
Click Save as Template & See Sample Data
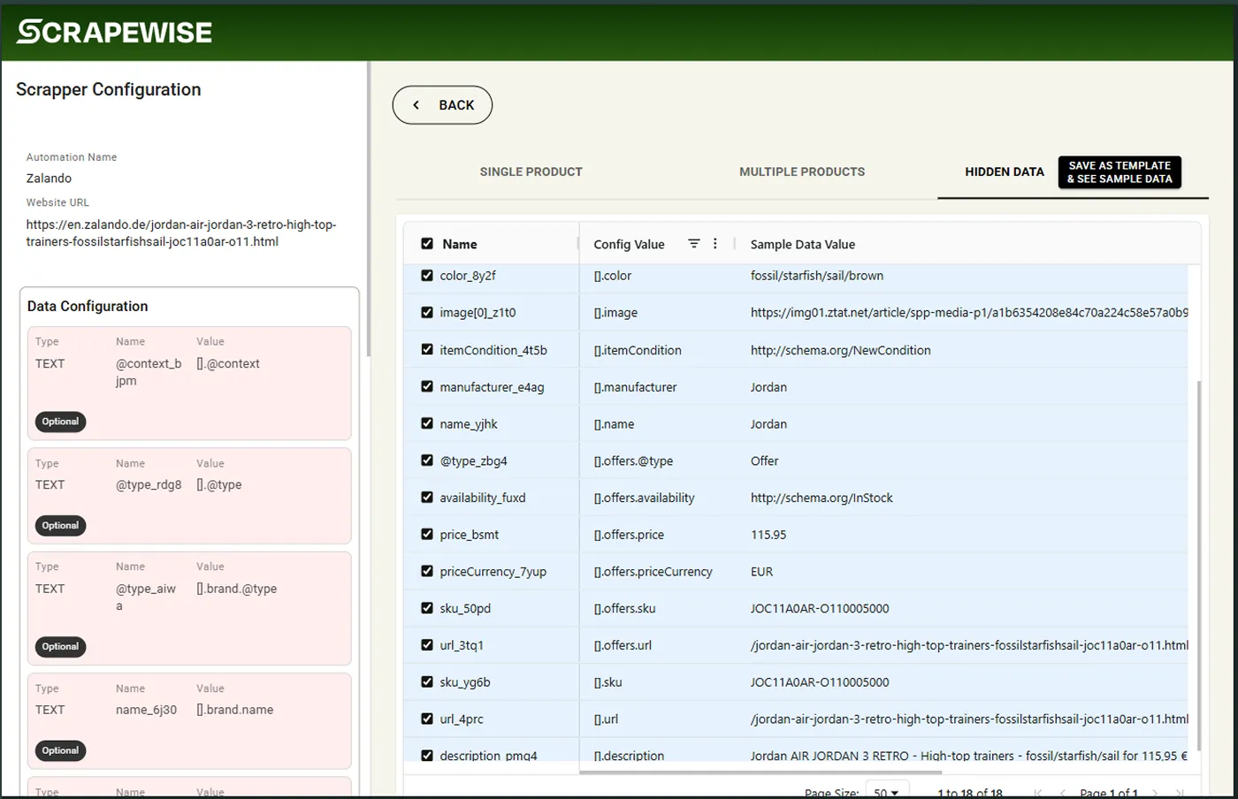[1119, 172]
